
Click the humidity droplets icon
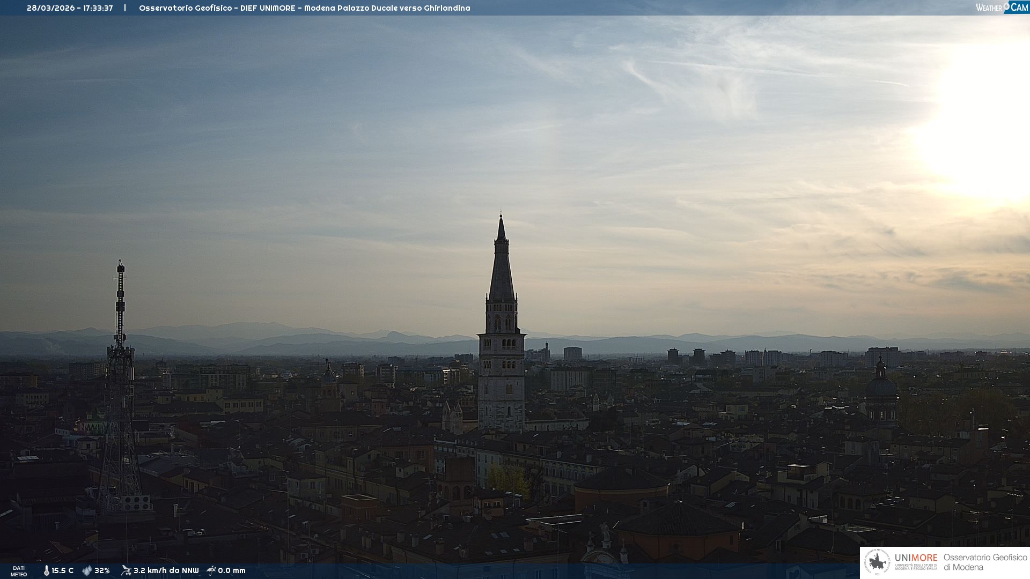tap(87, 570)
